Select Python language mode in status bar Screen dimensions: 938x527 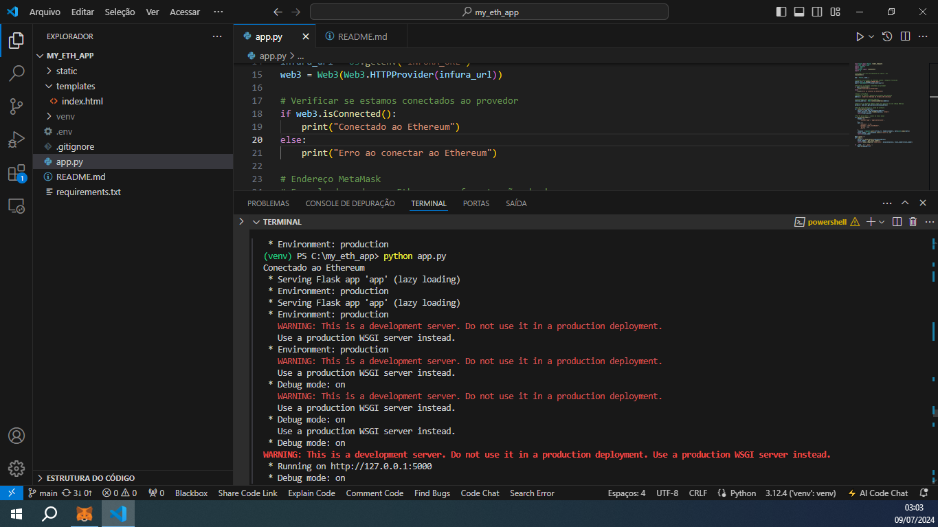point(743,493)
